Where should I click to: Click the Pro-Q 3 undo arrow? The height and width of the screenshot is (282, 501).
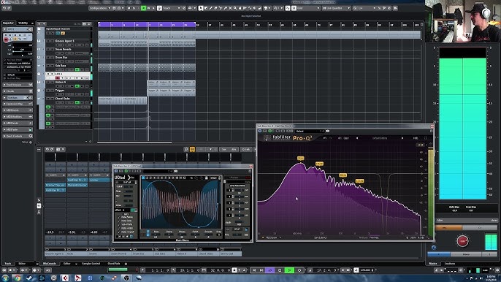tap(324, 138)
